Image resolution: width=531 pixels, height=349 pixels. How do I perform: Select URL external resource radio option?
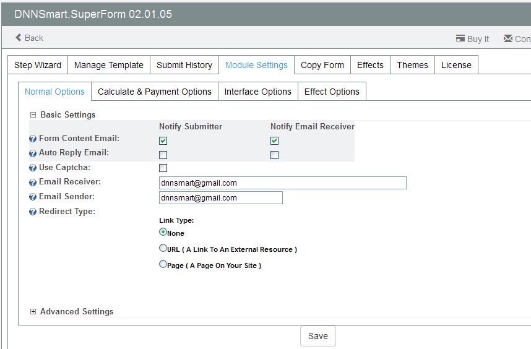tap(163, 248)
